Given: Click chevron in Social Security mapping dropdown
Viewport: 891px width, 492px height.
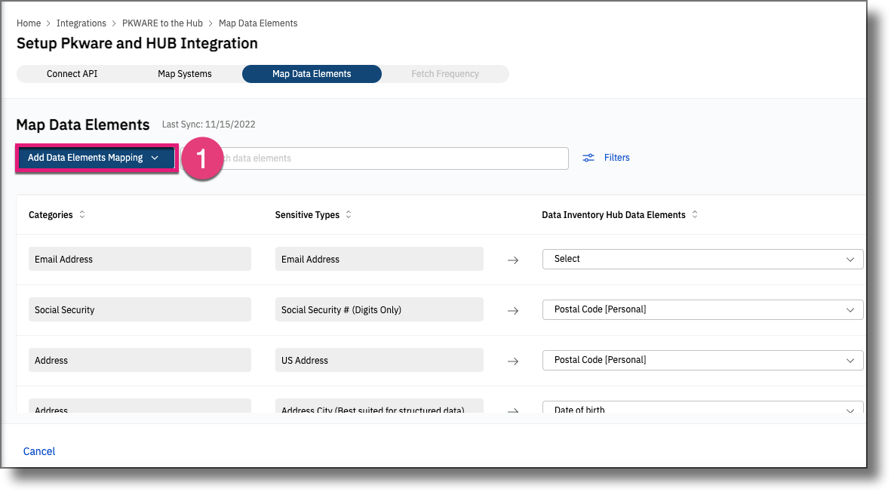Looking at the screenshot, I should click(x=850, y=310).
